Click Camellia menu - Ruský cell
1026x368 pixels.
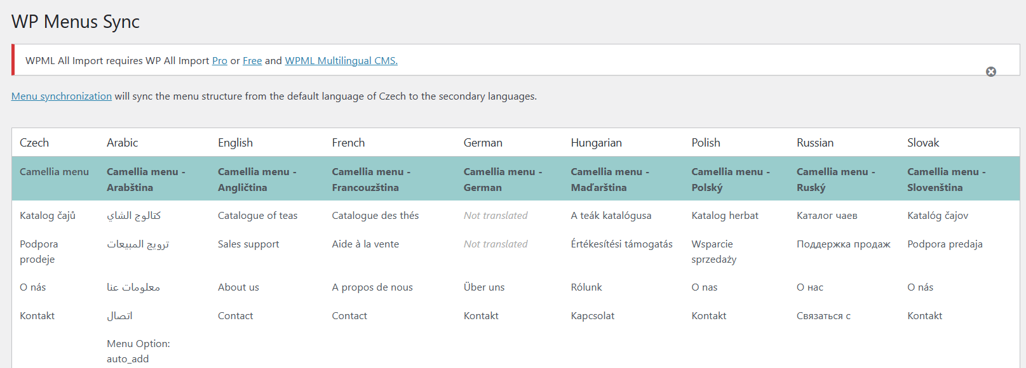pos(836,180)
